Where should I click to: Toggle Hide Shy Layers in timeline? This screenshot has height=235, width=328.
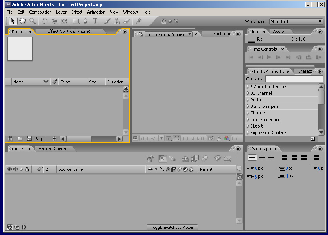185,159
